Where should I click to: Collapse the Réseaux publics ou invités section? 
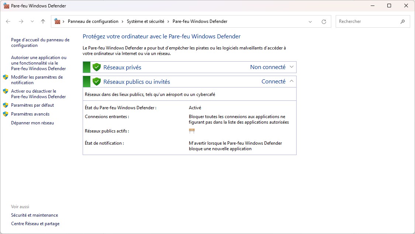click(292, 81)
